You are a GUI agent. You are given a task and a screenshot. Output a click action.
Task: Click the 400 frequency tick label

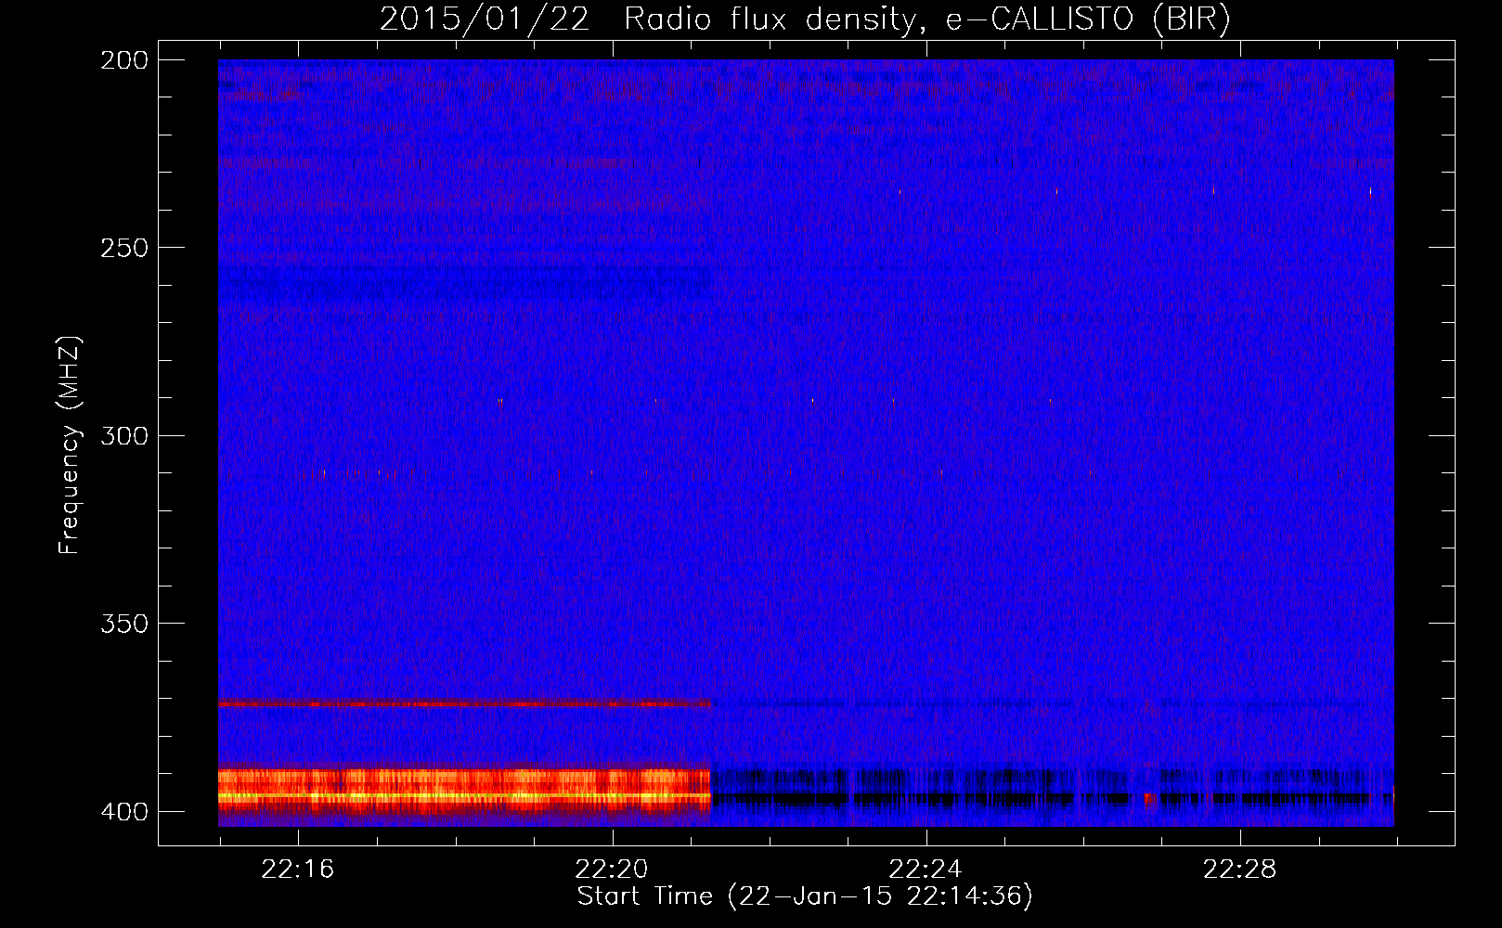pos(124,811)
